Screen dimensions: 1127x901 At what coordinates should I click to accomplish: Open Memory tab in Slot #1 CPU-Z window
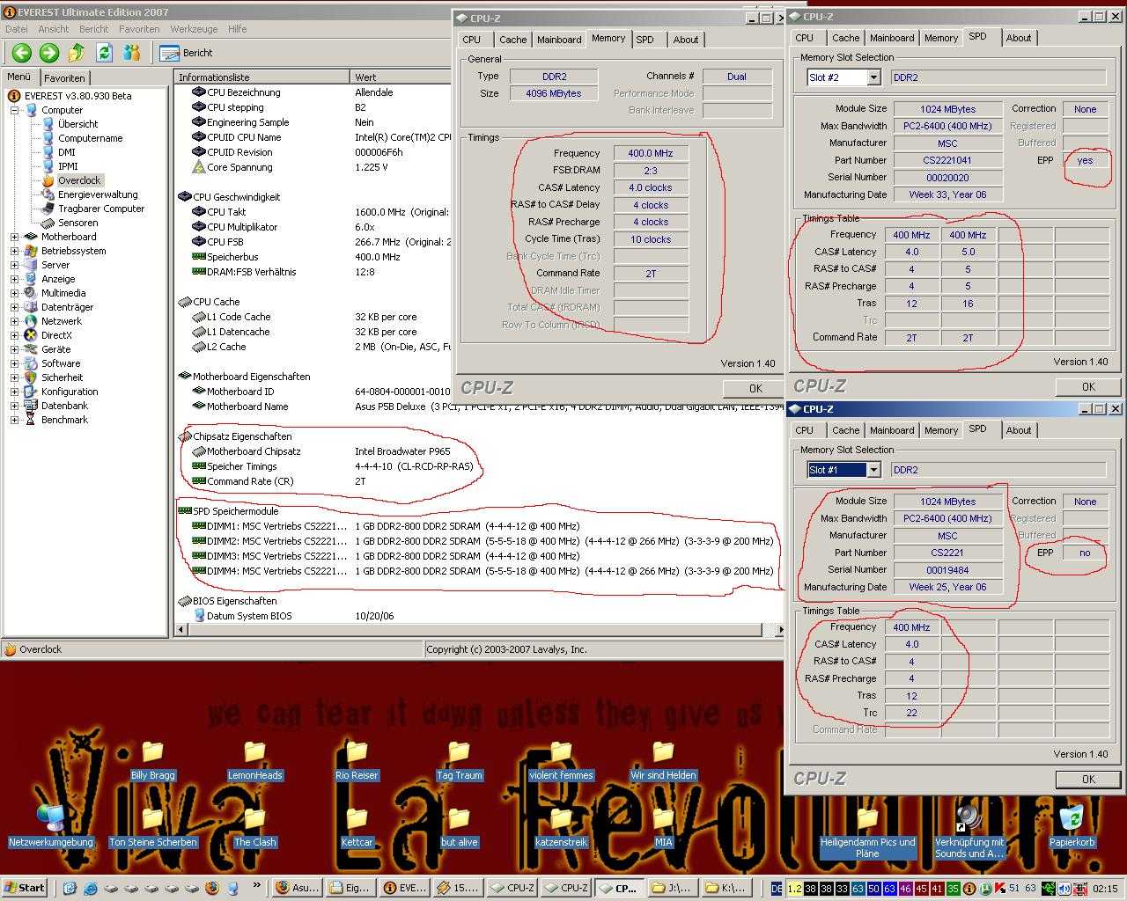(941, 430)
